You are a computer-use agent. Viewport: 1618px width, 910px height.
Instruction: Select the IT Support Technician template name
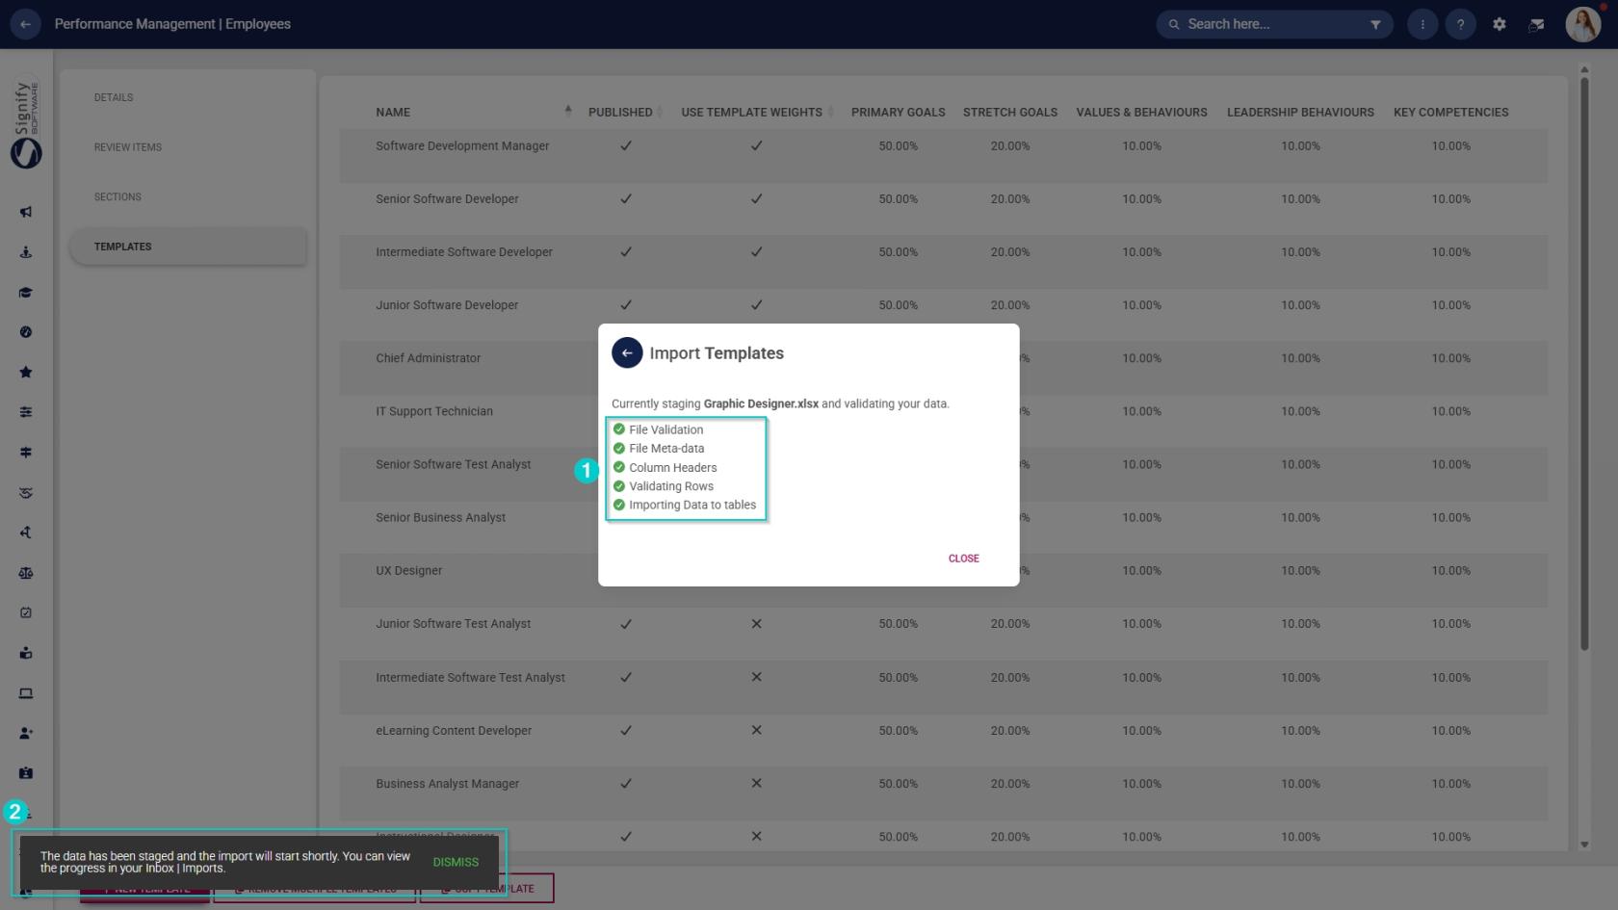(434, 411)
